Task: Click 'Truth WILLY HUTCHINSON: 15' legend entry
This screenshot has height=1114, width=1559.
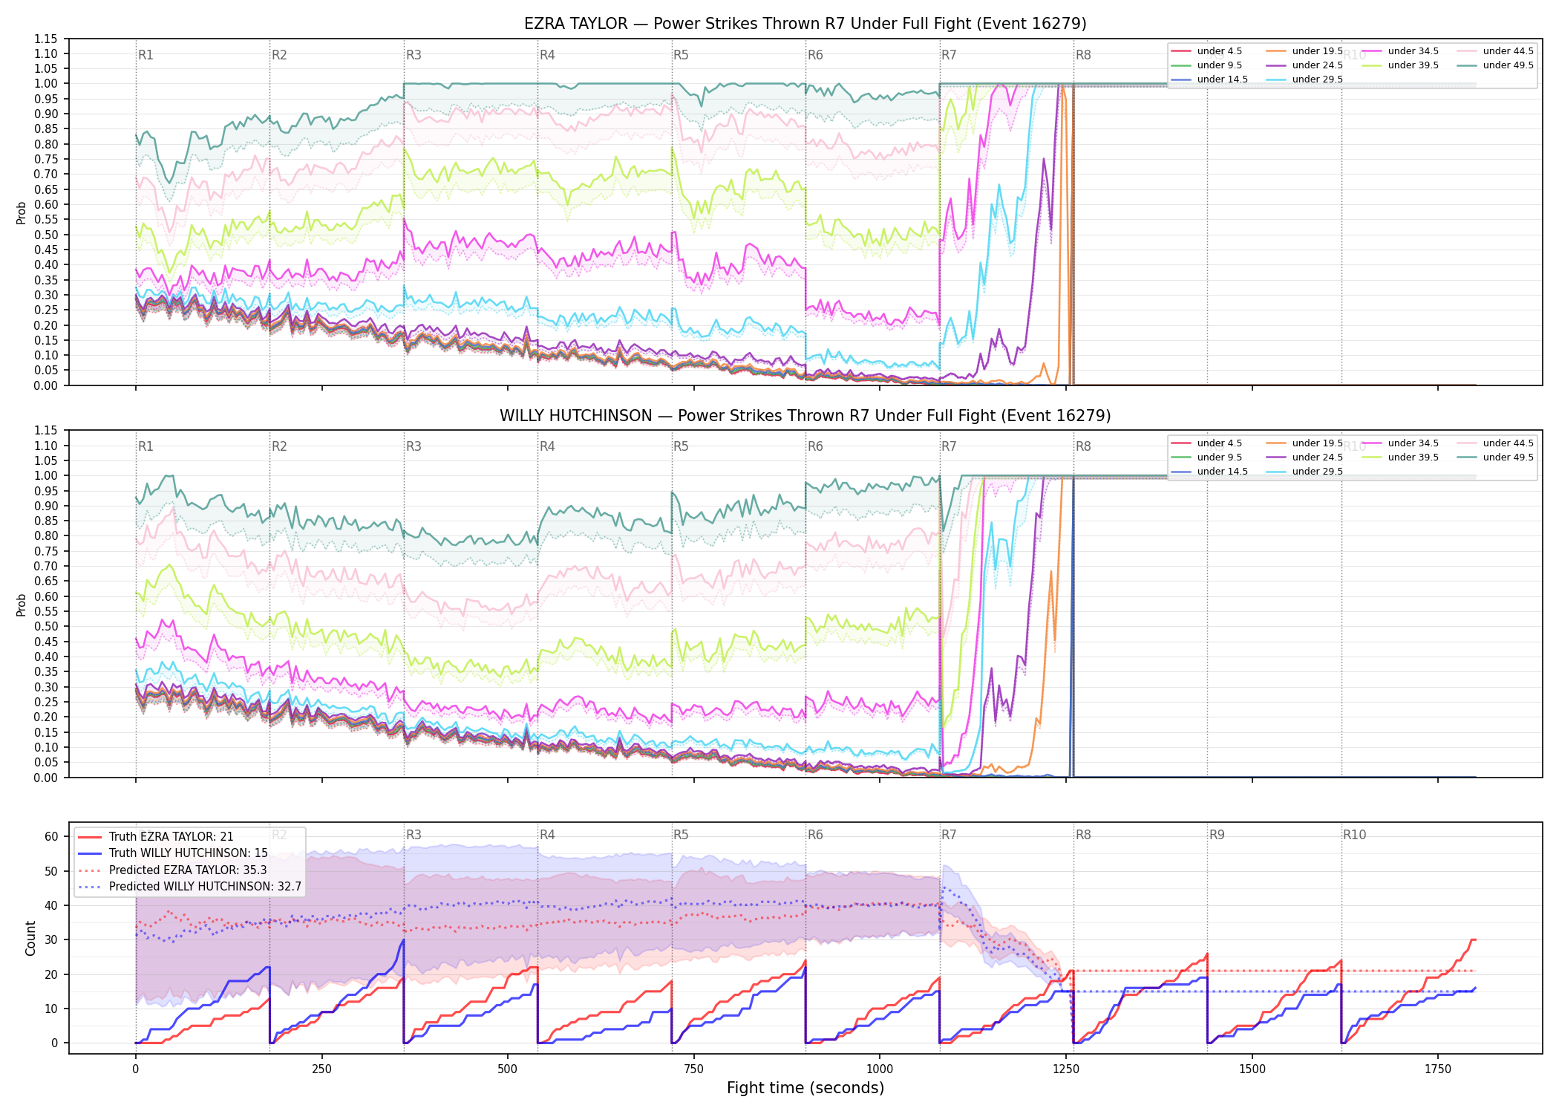Action: [188, 853]
